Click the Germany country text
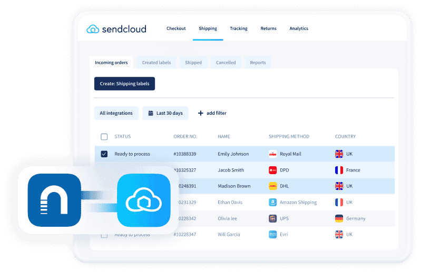This screenshot has height=272, width=421. point(356,218)
